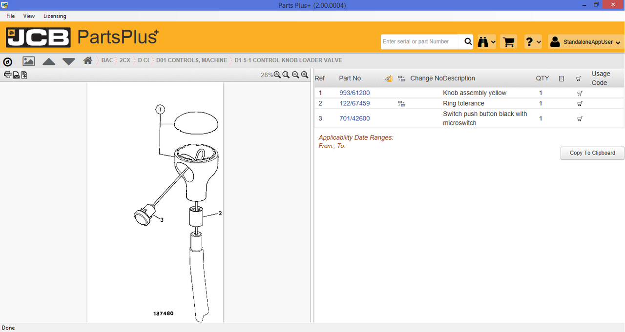Restore the window using title bar button
Screen dimensions: 625x332
tap(596, 5)
